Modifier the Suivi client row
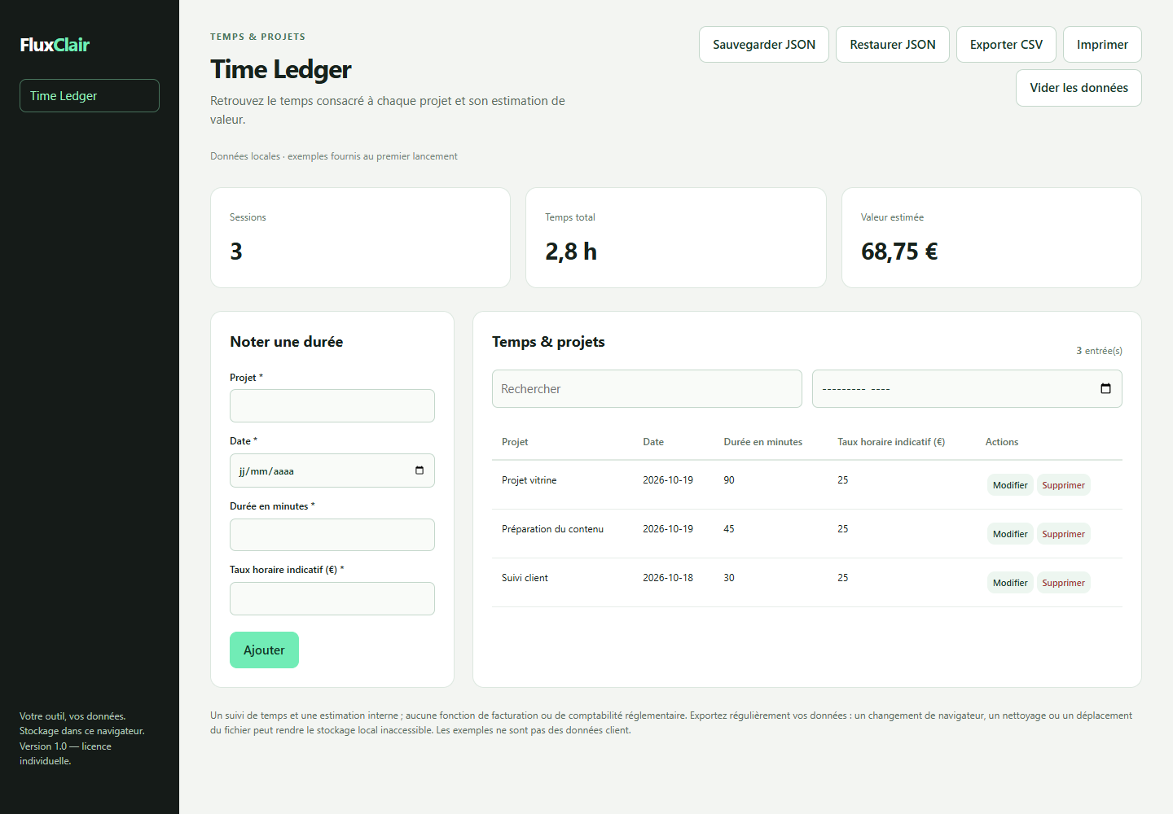This screenshot has height=814, width=1173. click(x=1010, y=583)
